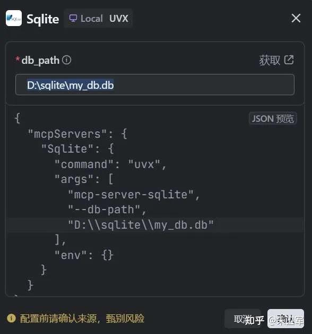312x334 pixels.
Task: Click the 配置前请确认来源 warning text
Action: pyautogui.click(x=58, y=319)
